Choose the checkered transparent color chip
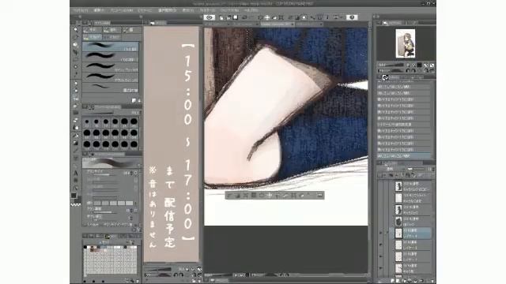Image resolution: width=506 pixels, height=284 pixels. click(x=76, y=204)
